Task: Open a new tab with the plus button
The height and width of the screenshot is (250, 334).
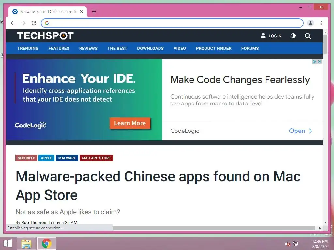Action: (94, 12)
